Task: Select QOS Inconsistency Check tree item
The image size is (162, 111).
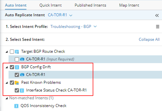Action: pyautogui.click(x=43, y=106)
